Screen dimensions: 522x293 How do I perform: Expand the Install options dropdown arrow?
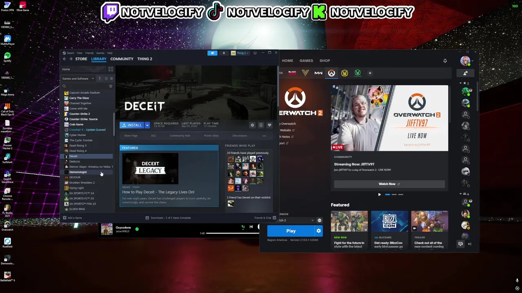tap(147, 125)
